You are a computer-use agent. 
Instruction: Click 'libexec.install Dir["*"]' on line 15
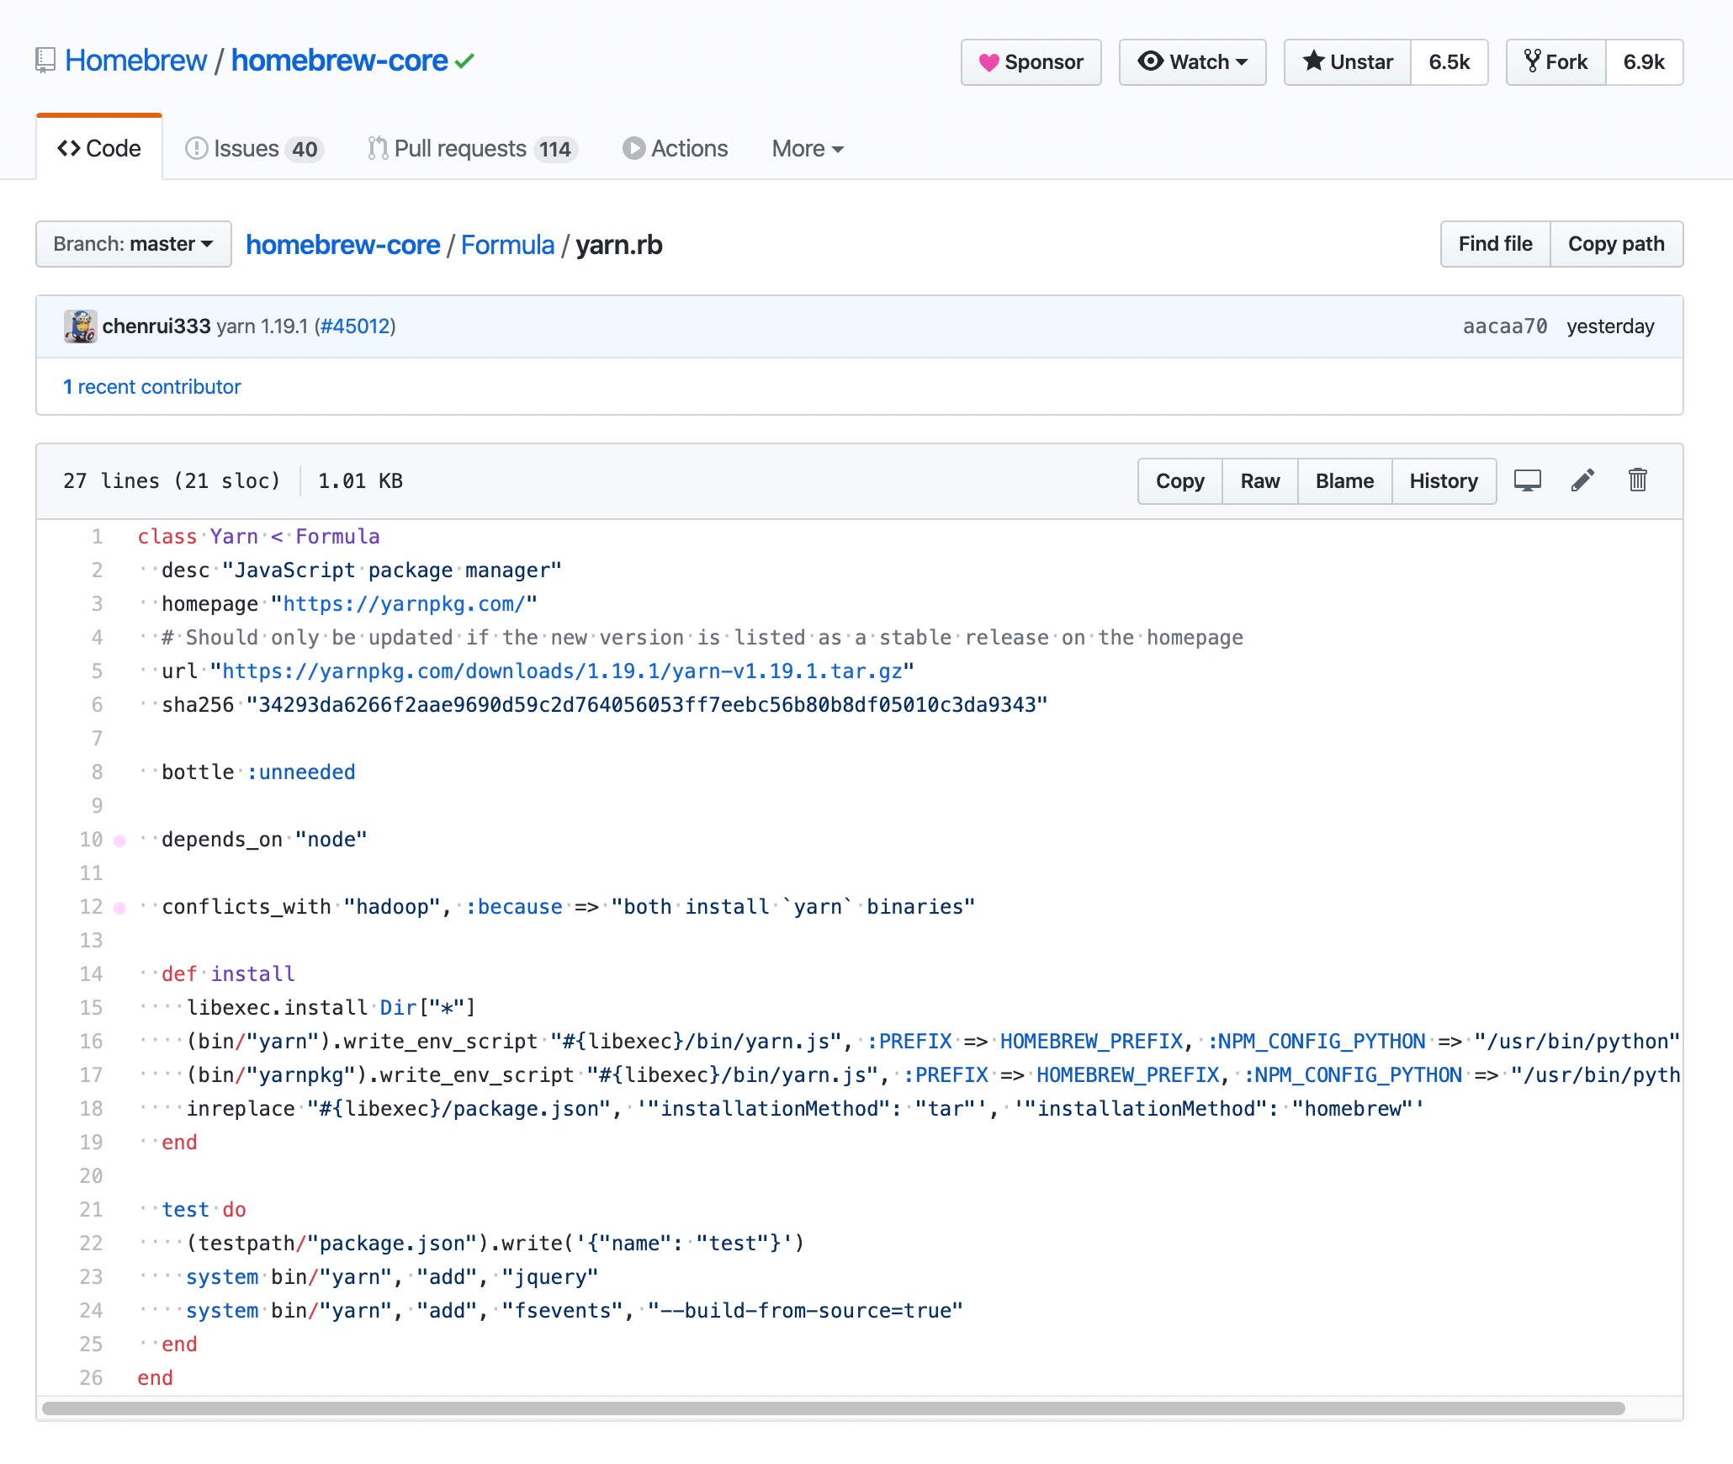[x=331, y=1008]
